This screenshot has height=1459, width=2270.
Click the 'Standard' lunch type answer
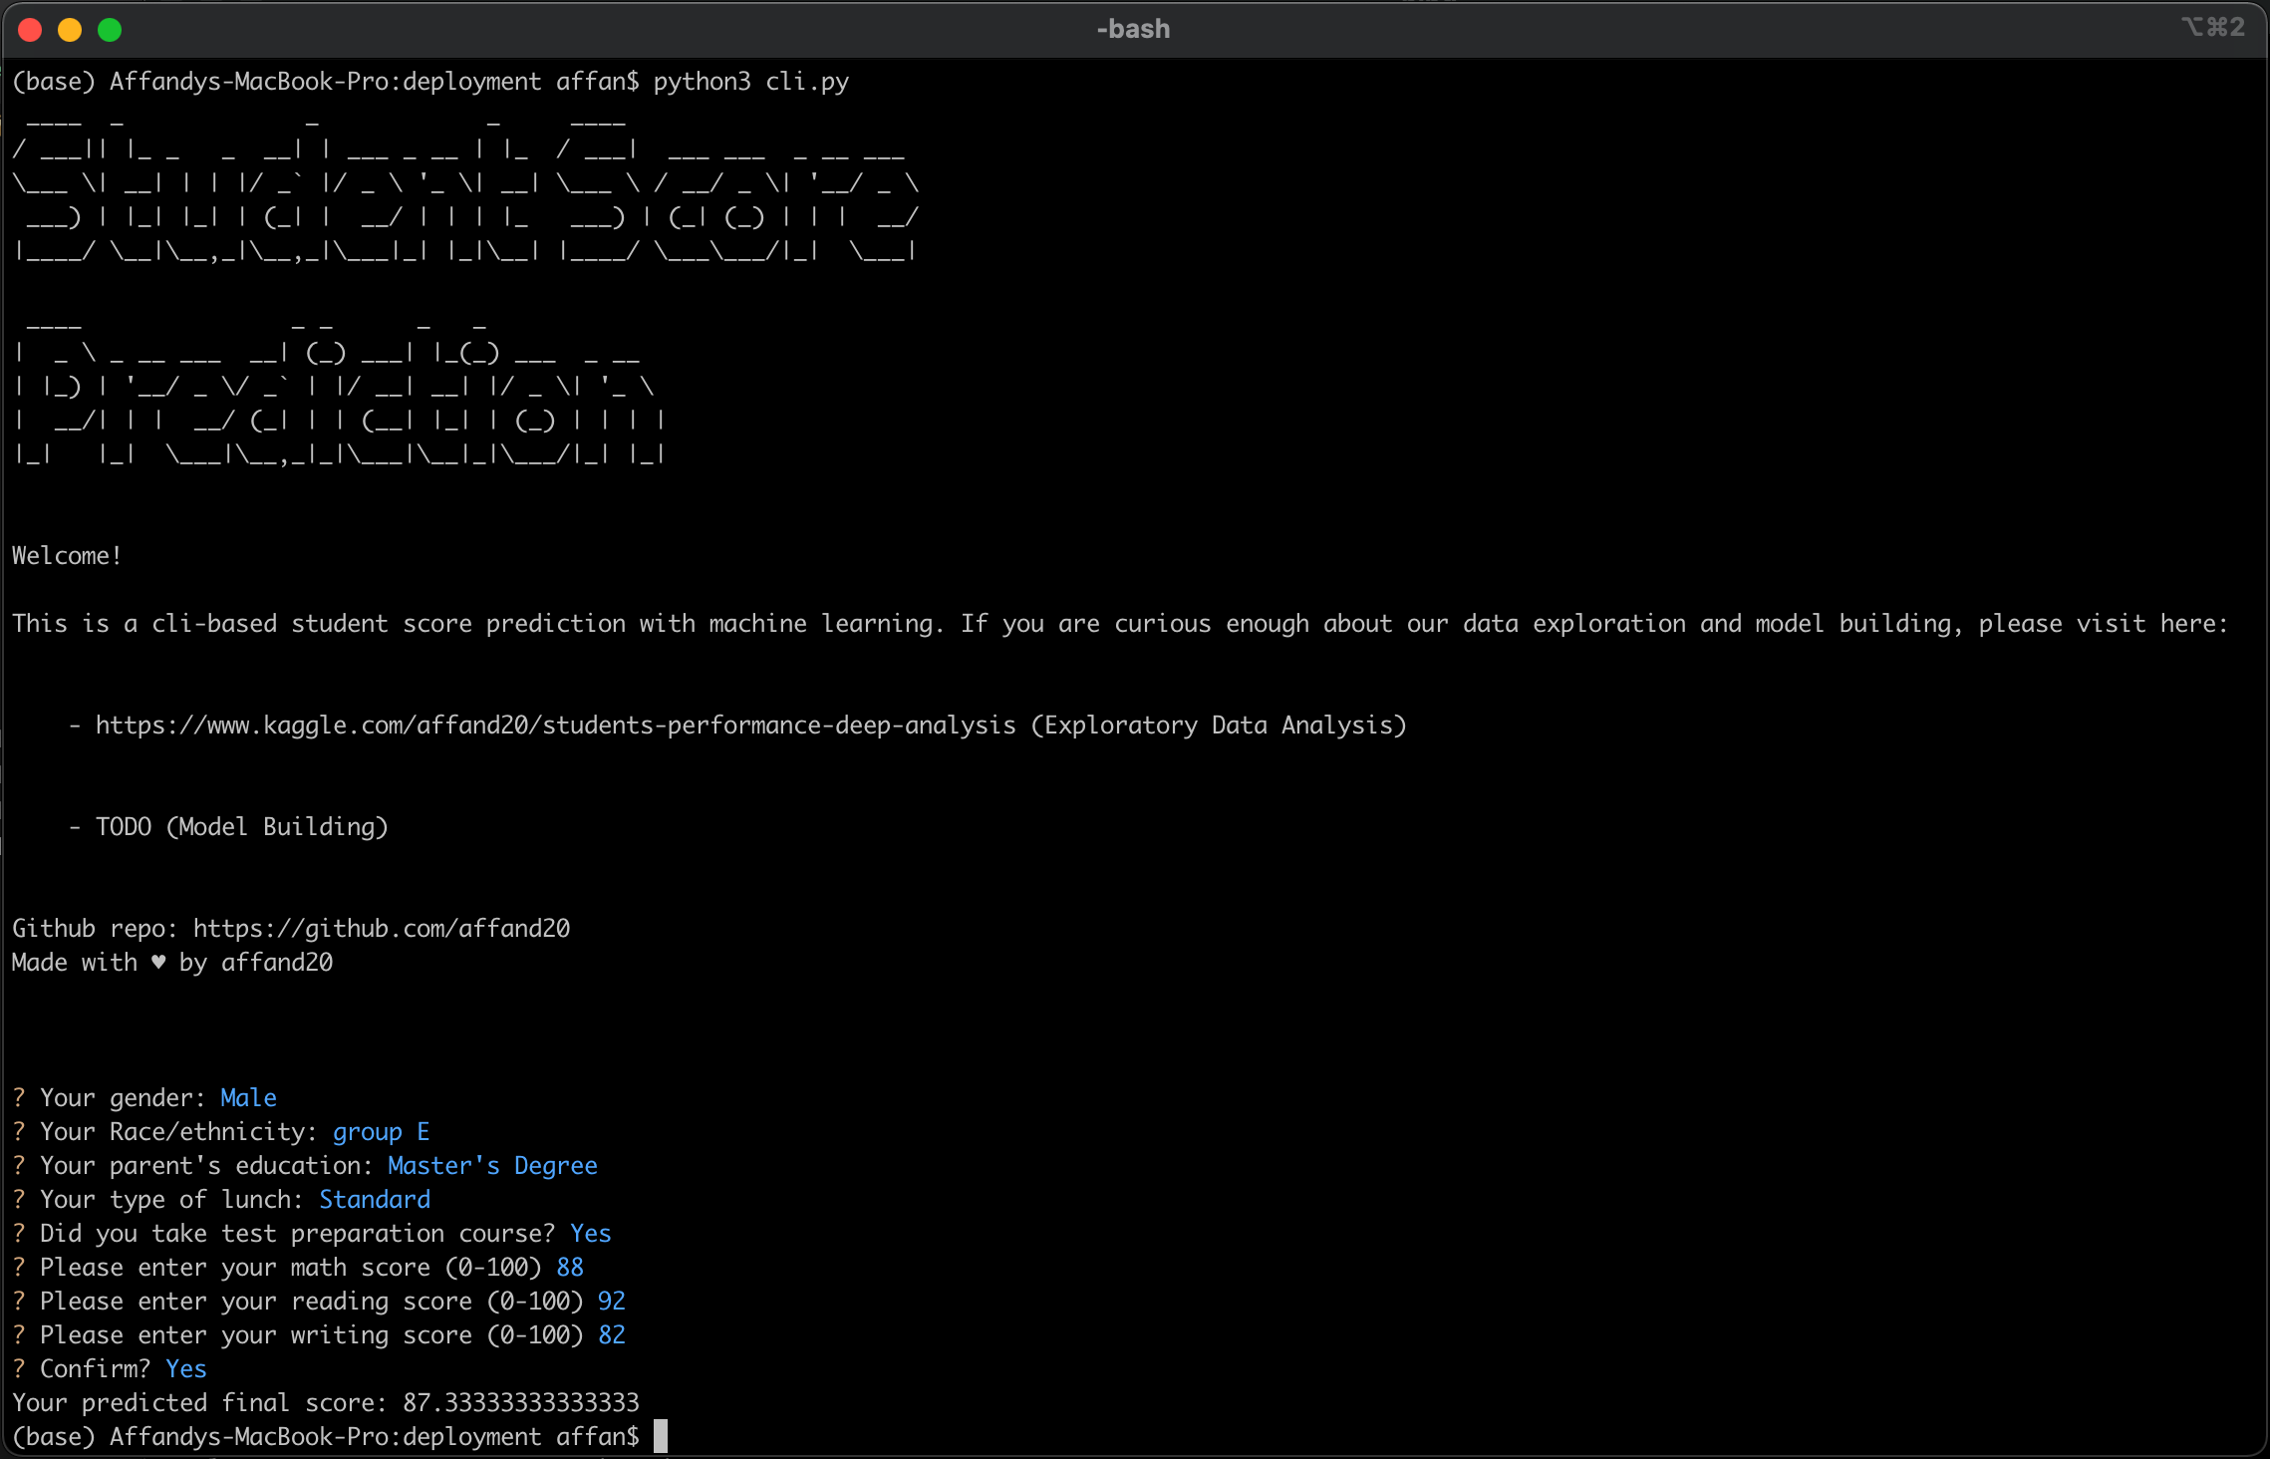(x=375, y=1199)
